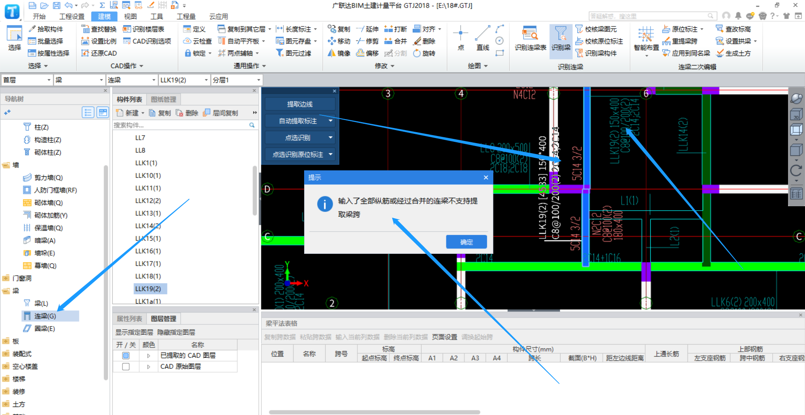
Task: Select the 复制 copy tool in 修改 group
Action: [339, 29]
